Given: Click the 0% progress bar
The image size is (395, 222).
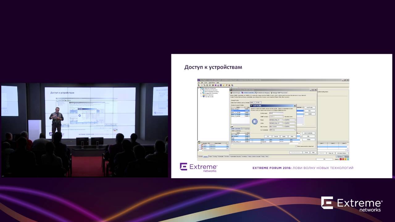Looking at the screenshot, I should coord(324,159).
